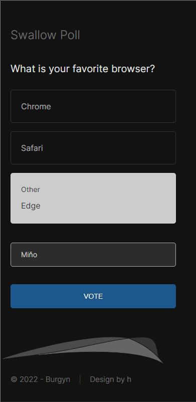Click the word Safari inside its option box
Viewport: 196px width, 402px height.
(32, 148)
